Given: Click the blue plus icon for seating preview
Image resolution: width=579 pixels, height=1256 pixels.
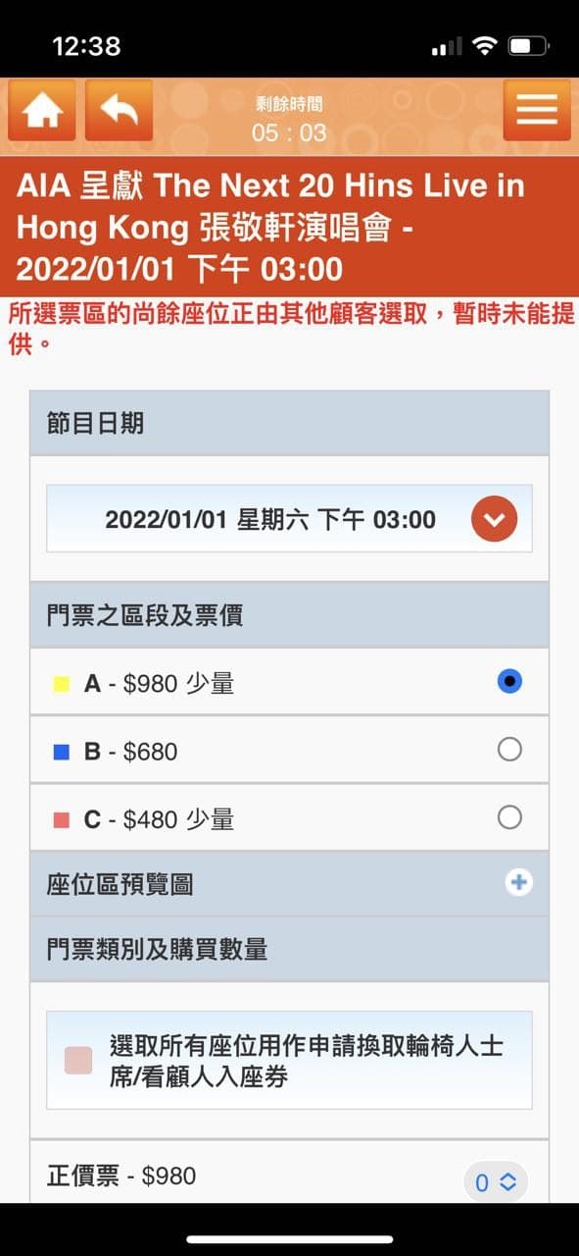Looking at the screenshot, I should (x=518, y=883).
